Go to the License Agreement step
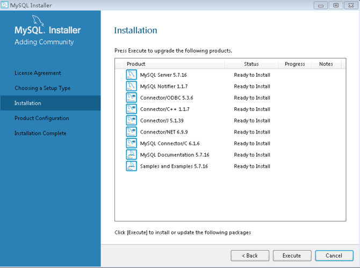Screen dimensions: 360x268 38,73
